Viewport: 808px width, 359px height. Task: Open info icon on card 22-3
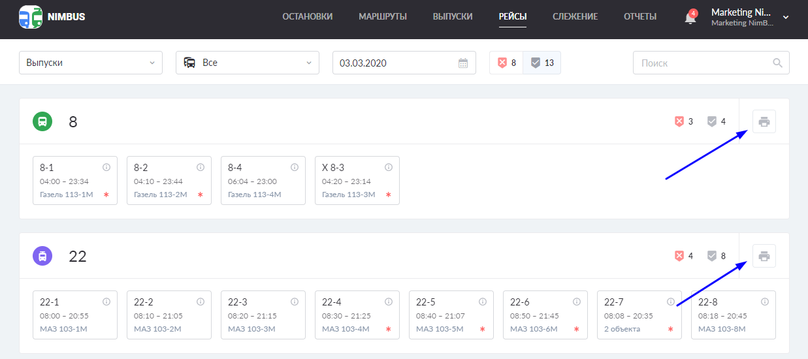pyautogui.click(x=295, y=302)
